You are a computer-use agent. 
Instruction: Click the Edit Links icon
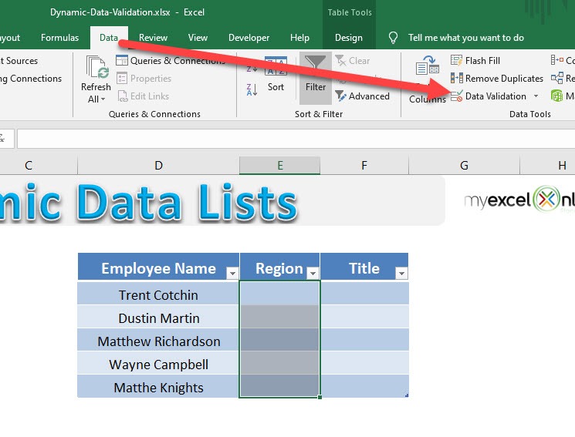click(122, 96)
